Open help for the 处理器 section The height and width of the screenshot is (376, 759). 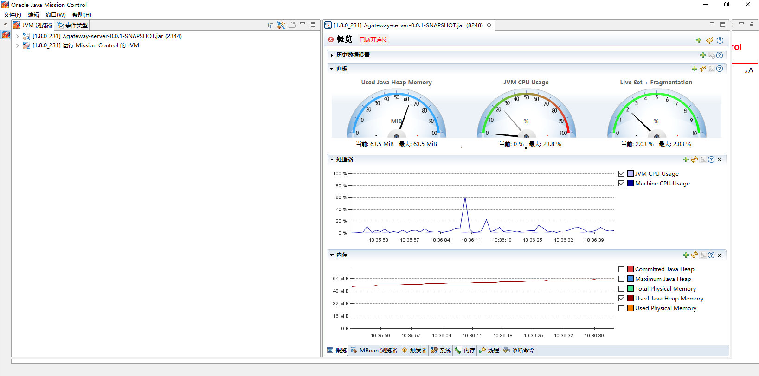click(711, 159)
